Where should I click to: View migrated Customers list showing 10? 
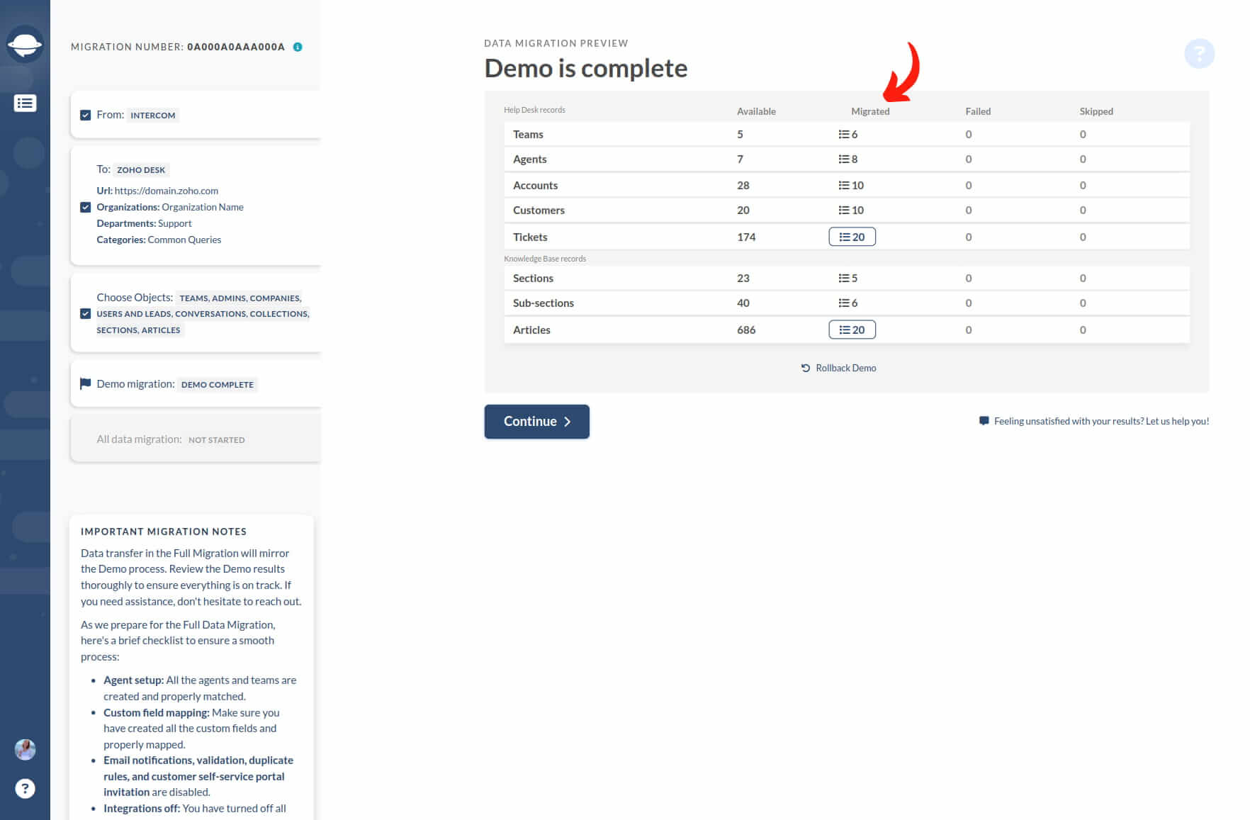(850, 210)
